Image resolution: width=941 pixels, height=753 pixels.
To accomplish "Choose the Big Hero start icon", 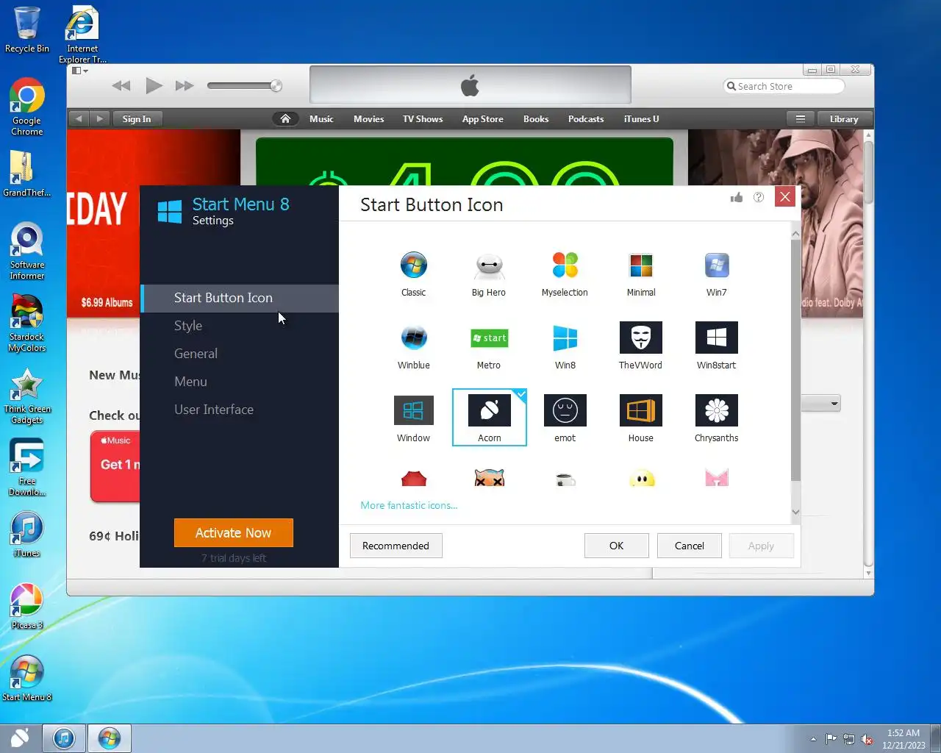I will (x=489, y=273).
